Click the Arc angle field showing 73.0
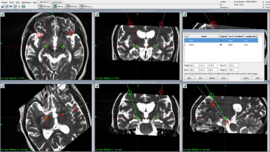This screenshot has height=152, width=270. 234,65
